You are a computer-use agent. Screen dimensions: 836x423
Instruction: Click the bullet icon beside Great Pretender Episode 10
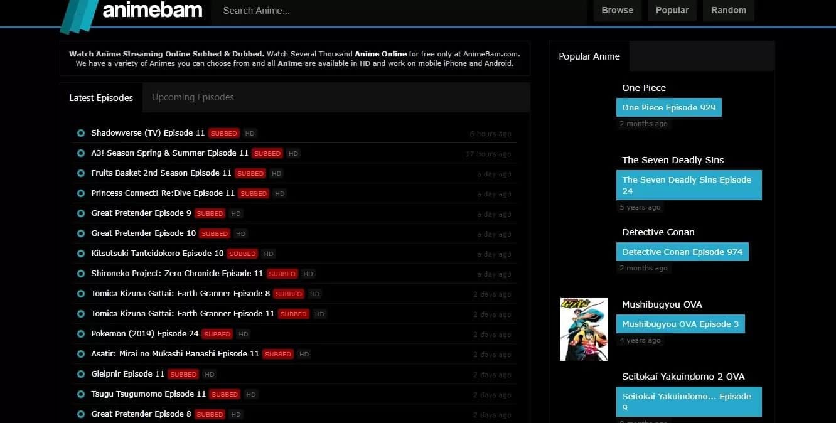(81, 233)
